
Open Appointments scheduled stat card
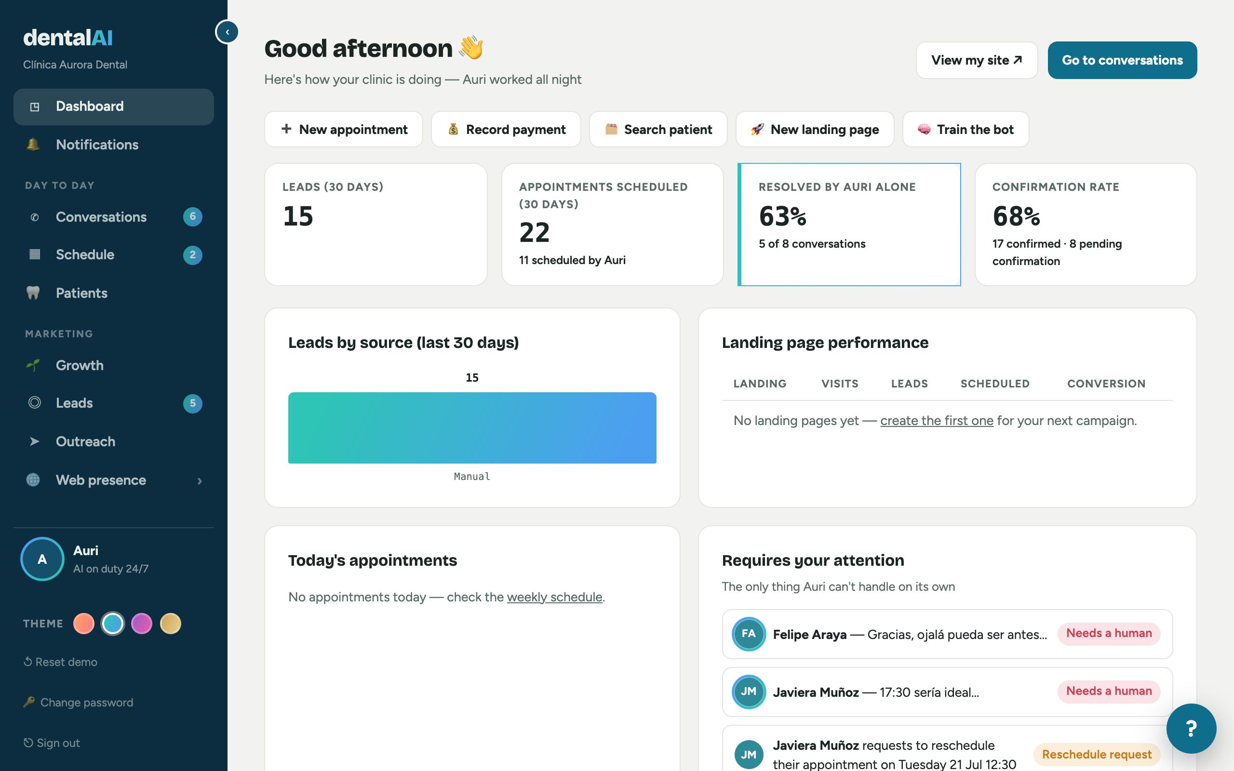(612, 225)
